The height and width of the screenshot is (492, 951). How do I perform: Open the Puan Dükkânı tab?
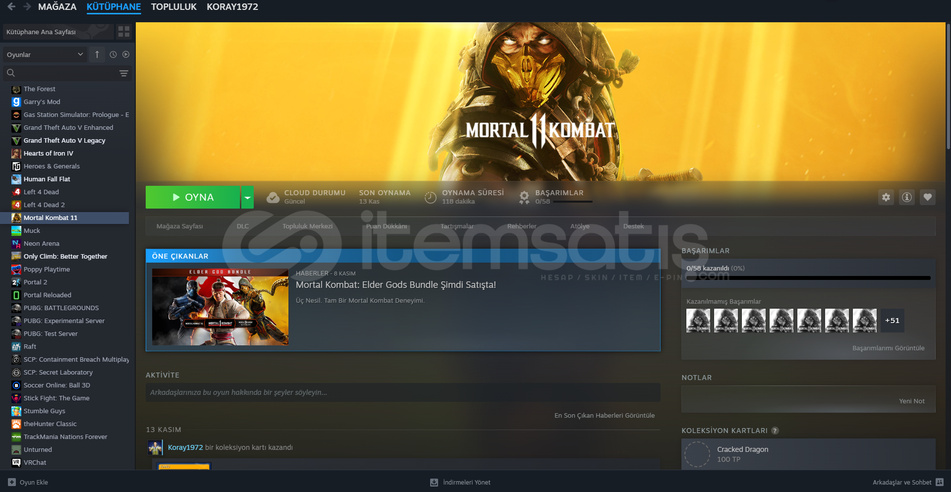point(387,226)
